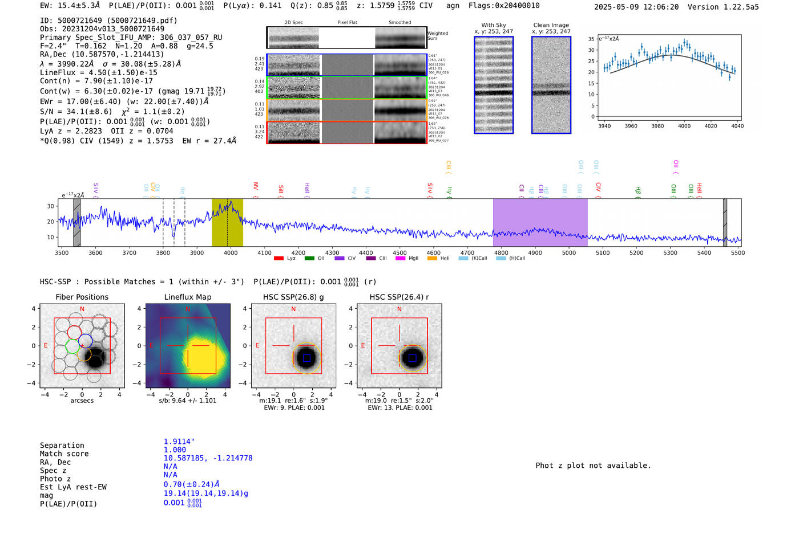Click the HeII orange legend swatch
This screenshot has width=799, height=543.
point(432,258)
